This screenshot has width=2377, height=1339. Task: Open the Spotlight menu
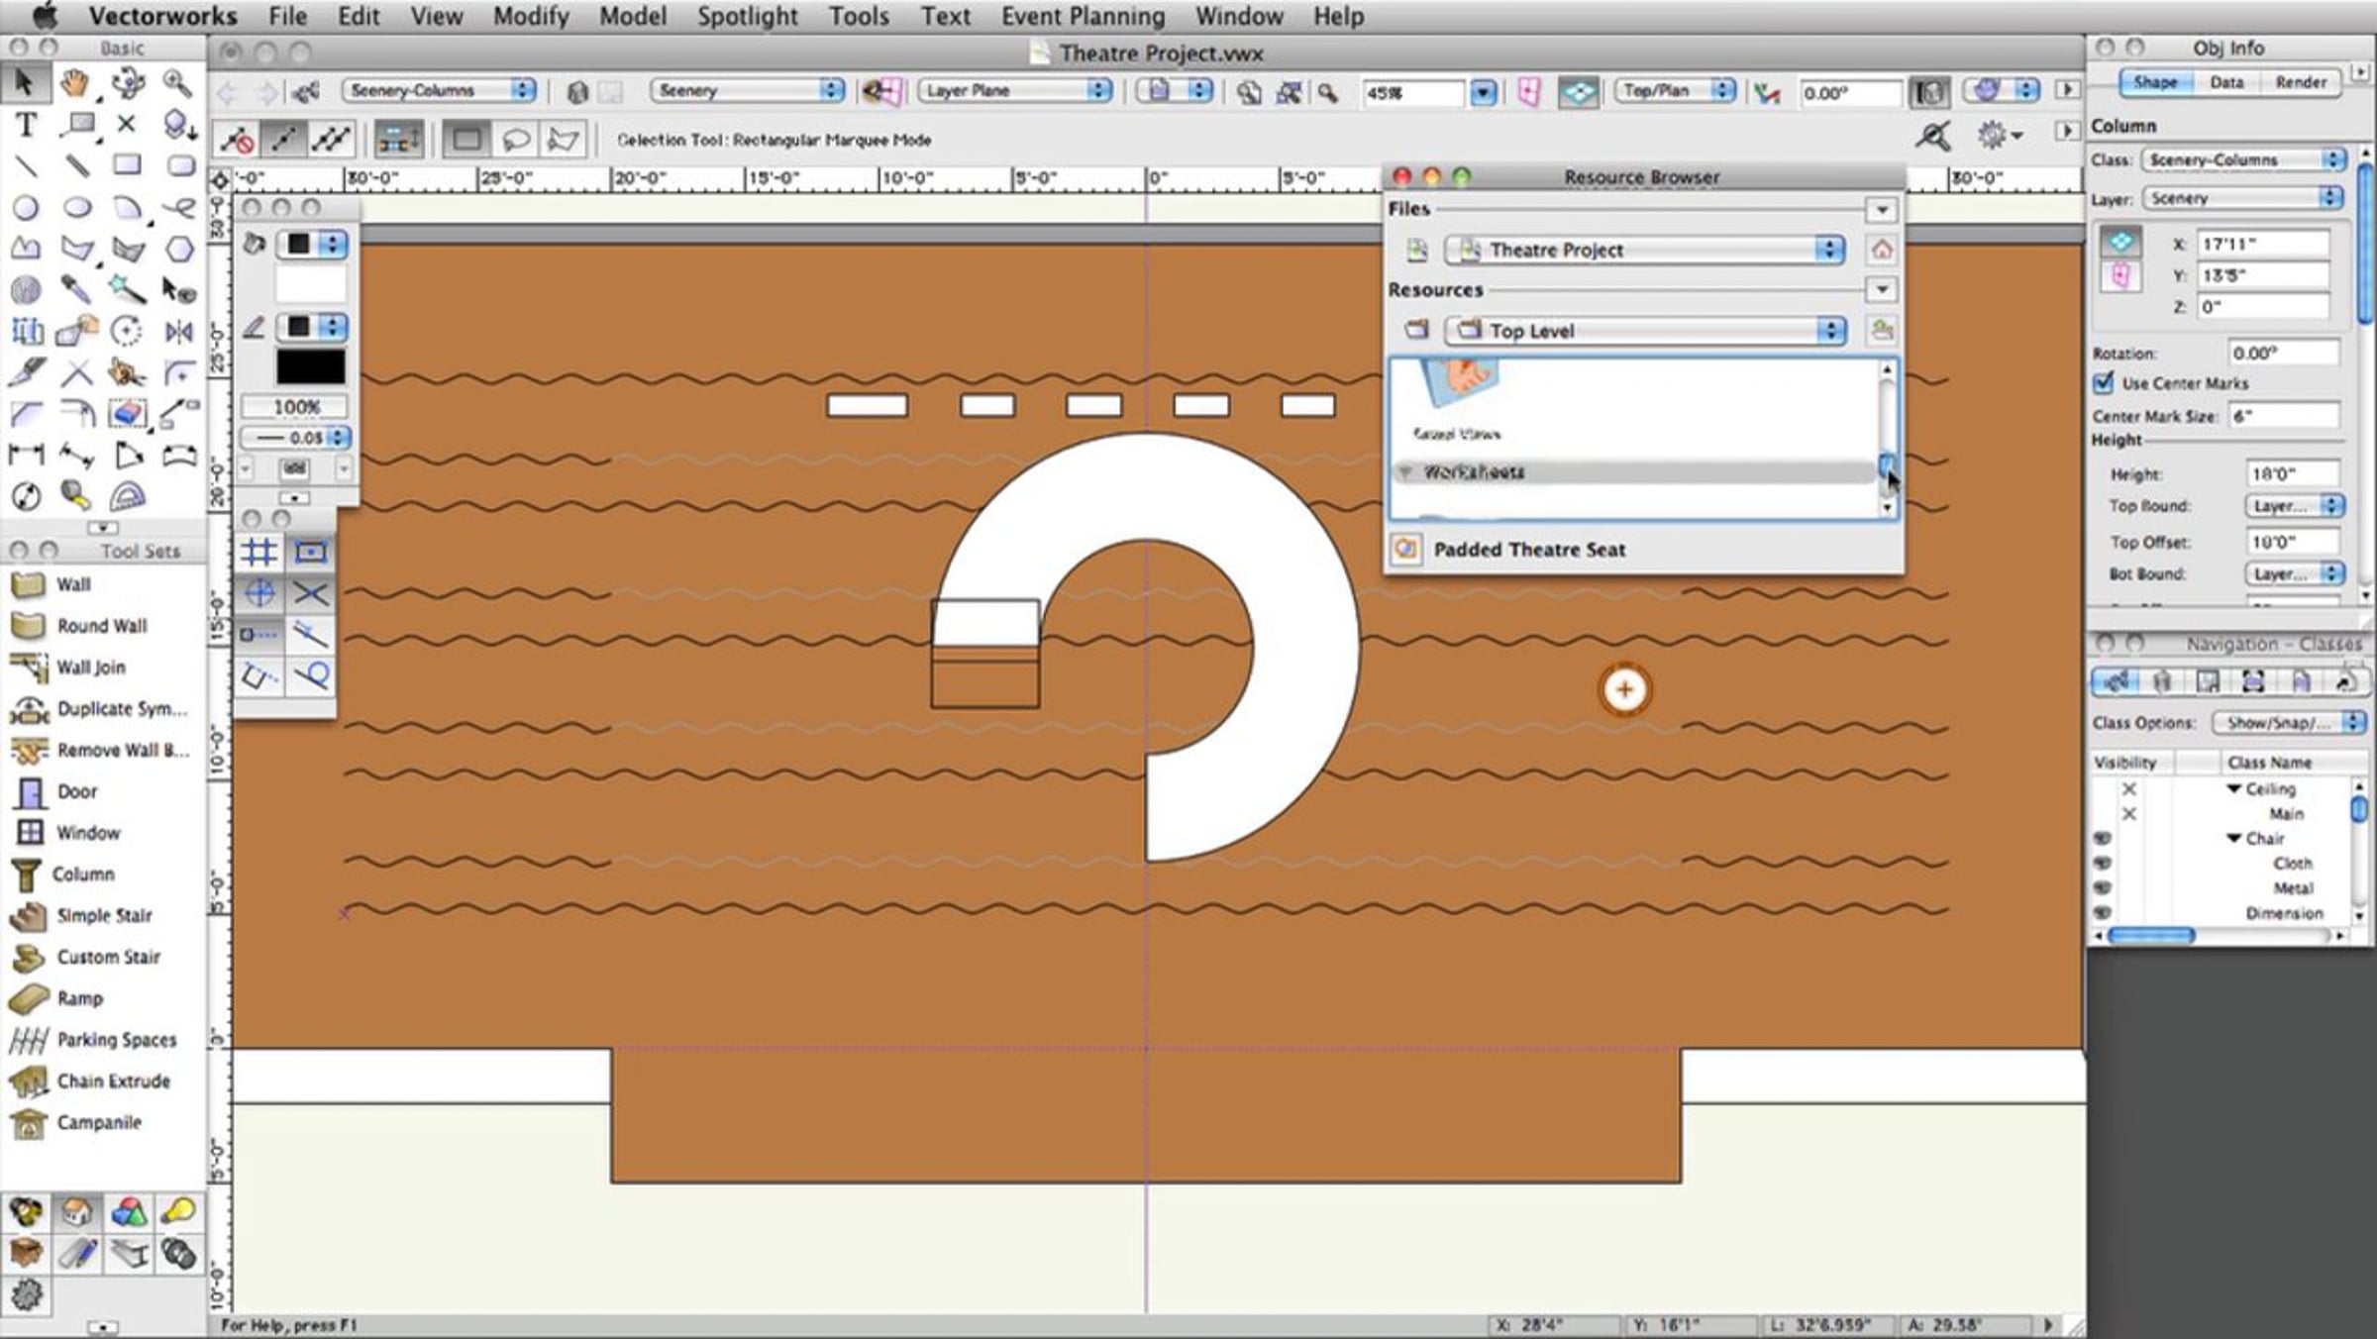point(747,17)
